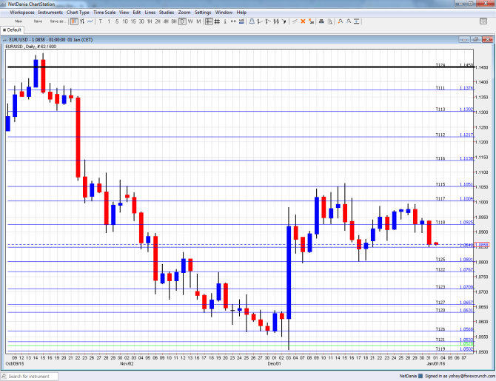Select the 1H time scale

(x=150, y=21)
